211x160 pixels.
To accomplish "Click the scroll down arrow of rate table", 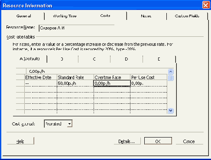I will [171, 111].
